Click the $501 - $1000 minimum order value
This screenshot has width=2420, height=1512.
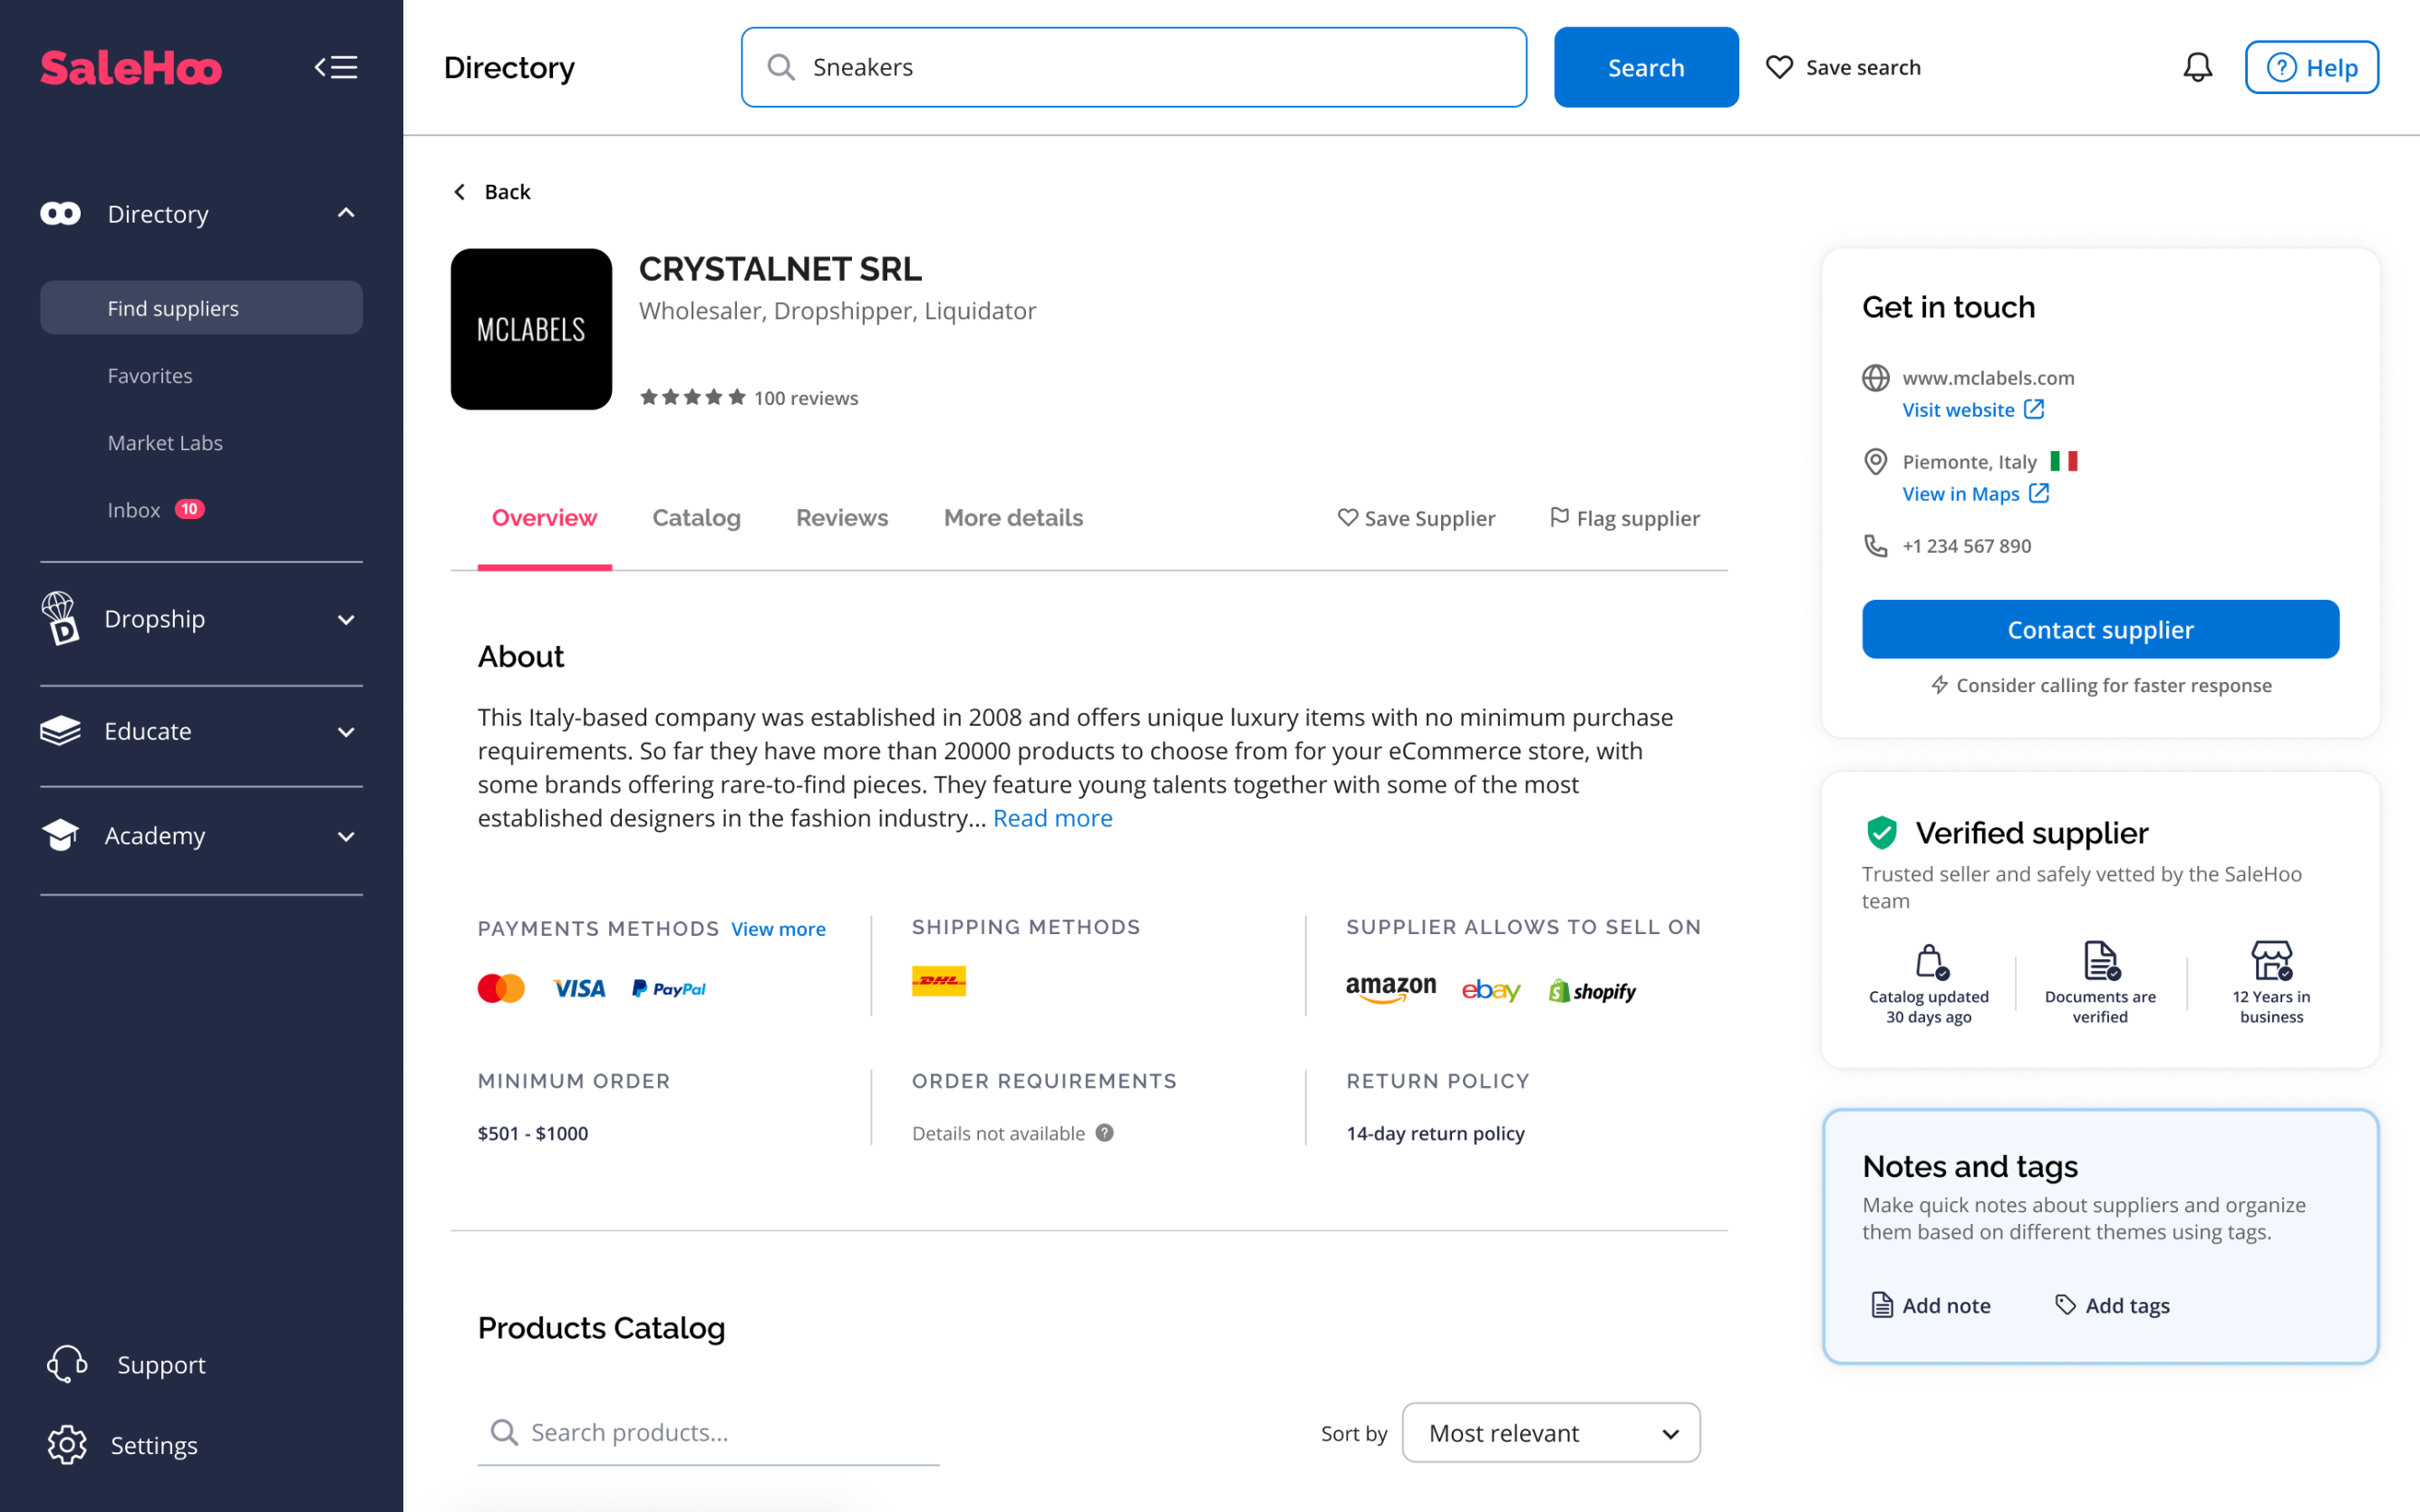[x=532, y=1133]
